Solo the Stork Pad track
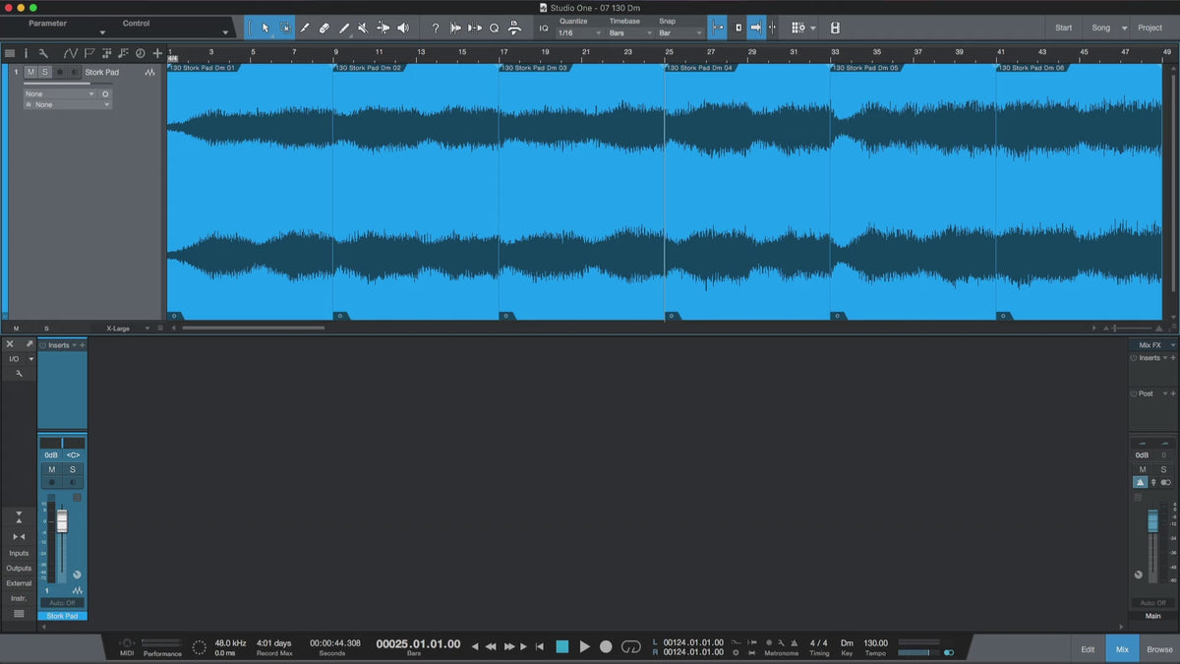1180x664 pixels. [x=44, y=72]
